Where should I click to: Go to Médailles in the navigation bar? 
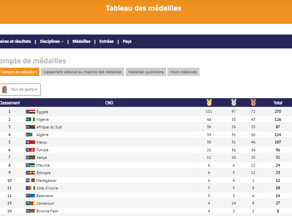tap(81, 41)
